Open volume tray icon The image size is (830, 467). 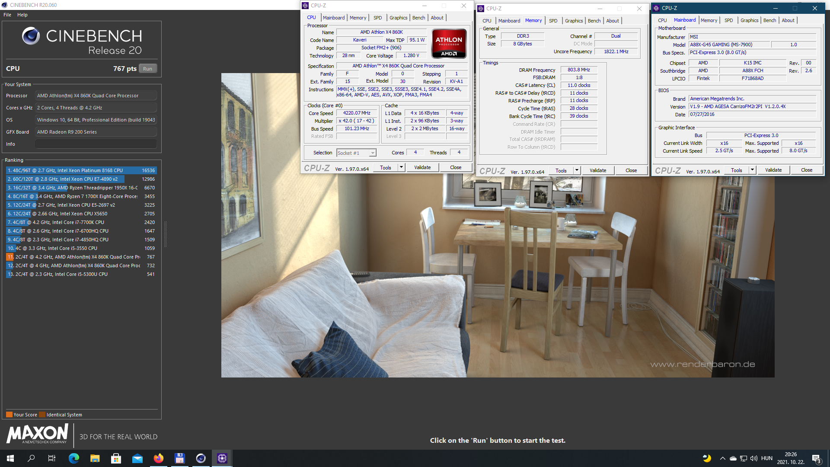(754, 458)
